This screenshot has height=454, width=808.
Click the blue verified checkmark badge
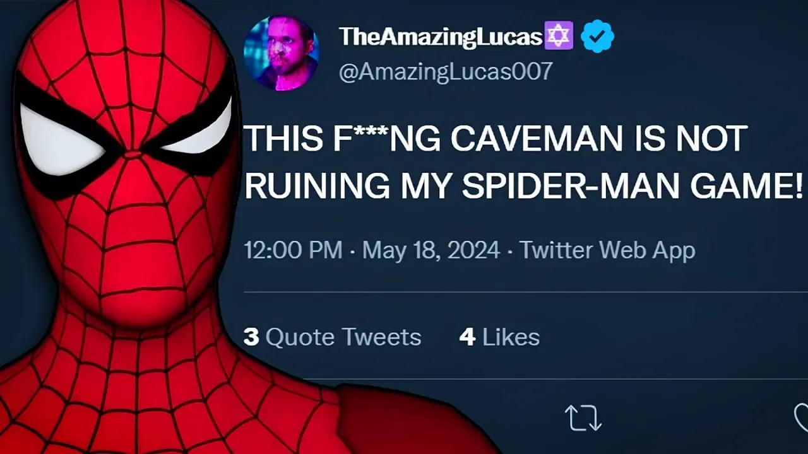pyautogui.click(x=597, y=37)
